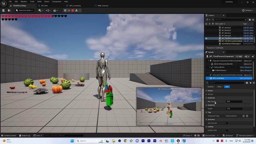Open the Window menu
256x144 pixels.
(24, 2)
